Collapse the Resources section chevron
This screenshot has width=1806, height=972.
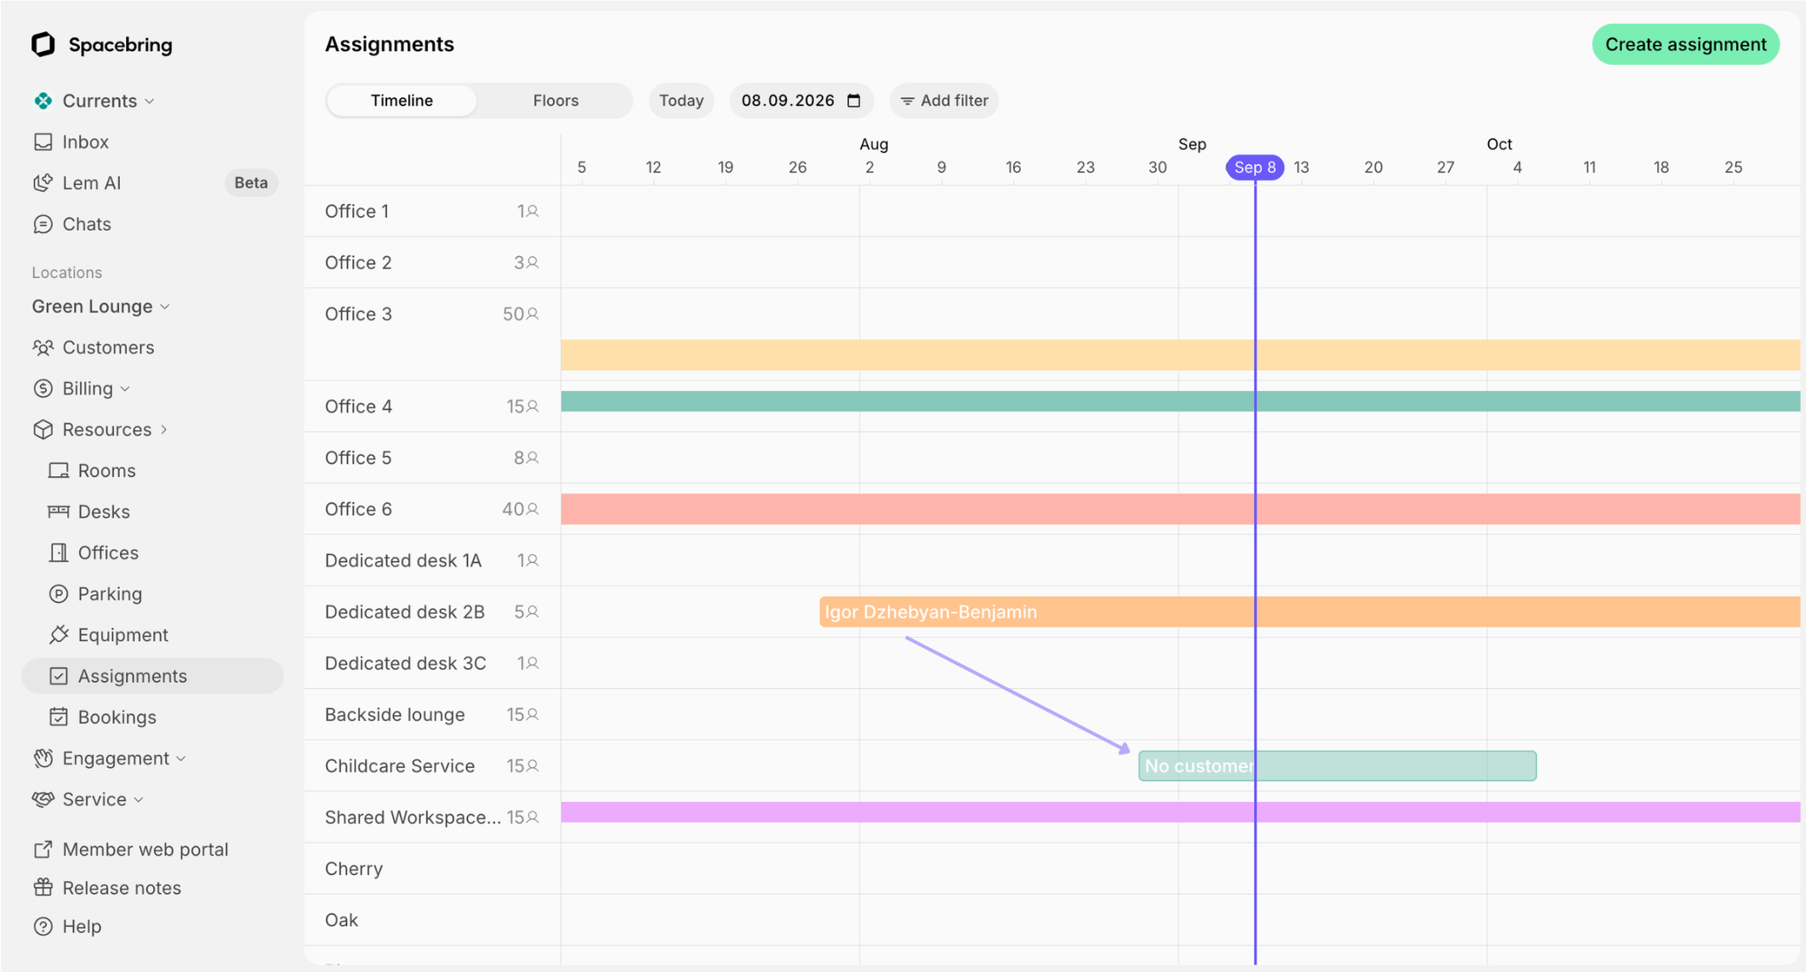point(164,429)
